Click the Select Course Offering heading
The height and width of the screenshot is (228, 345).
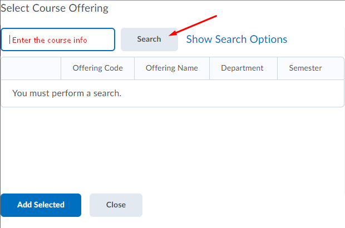[55, 8]
